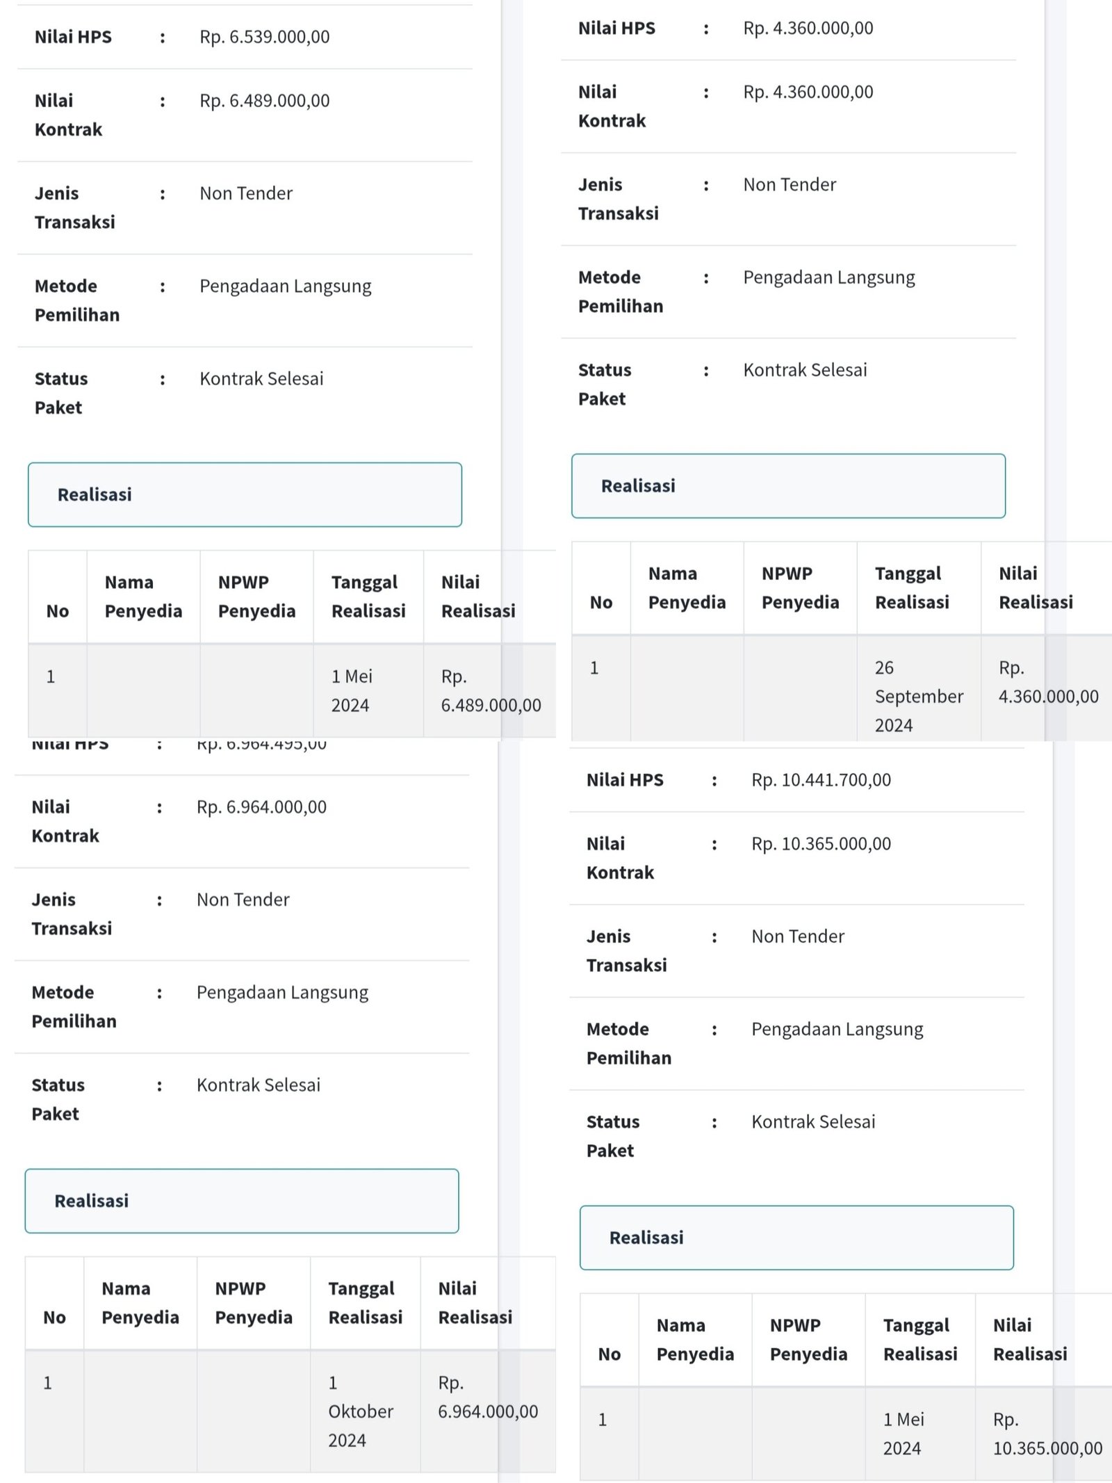Screen dimensions: 1112x1483
Task: Click No column header in Rp. 6.489.000,00 table
Action: 58,611
